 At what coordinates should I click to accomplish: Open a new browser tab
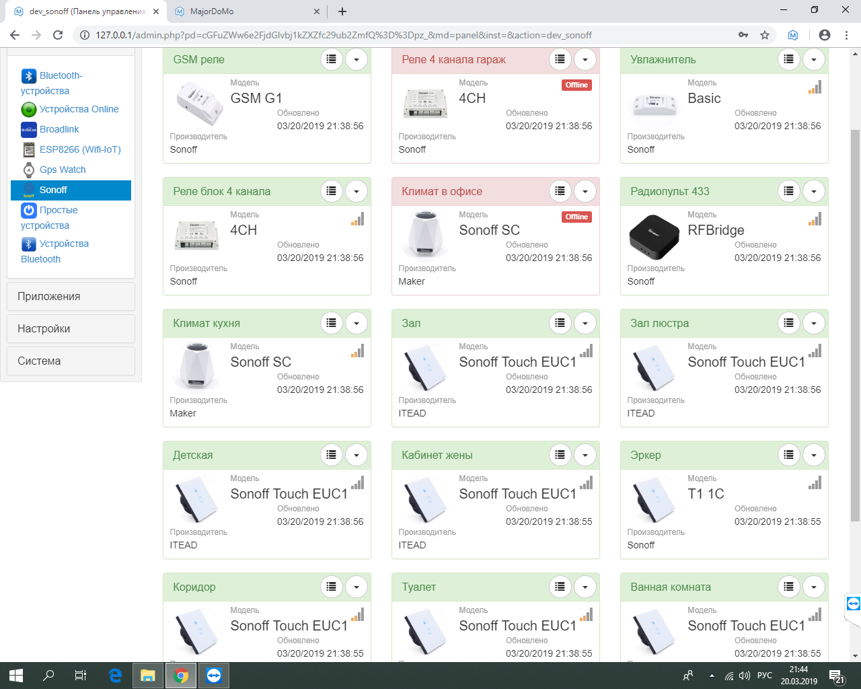(x=342, y=11)
